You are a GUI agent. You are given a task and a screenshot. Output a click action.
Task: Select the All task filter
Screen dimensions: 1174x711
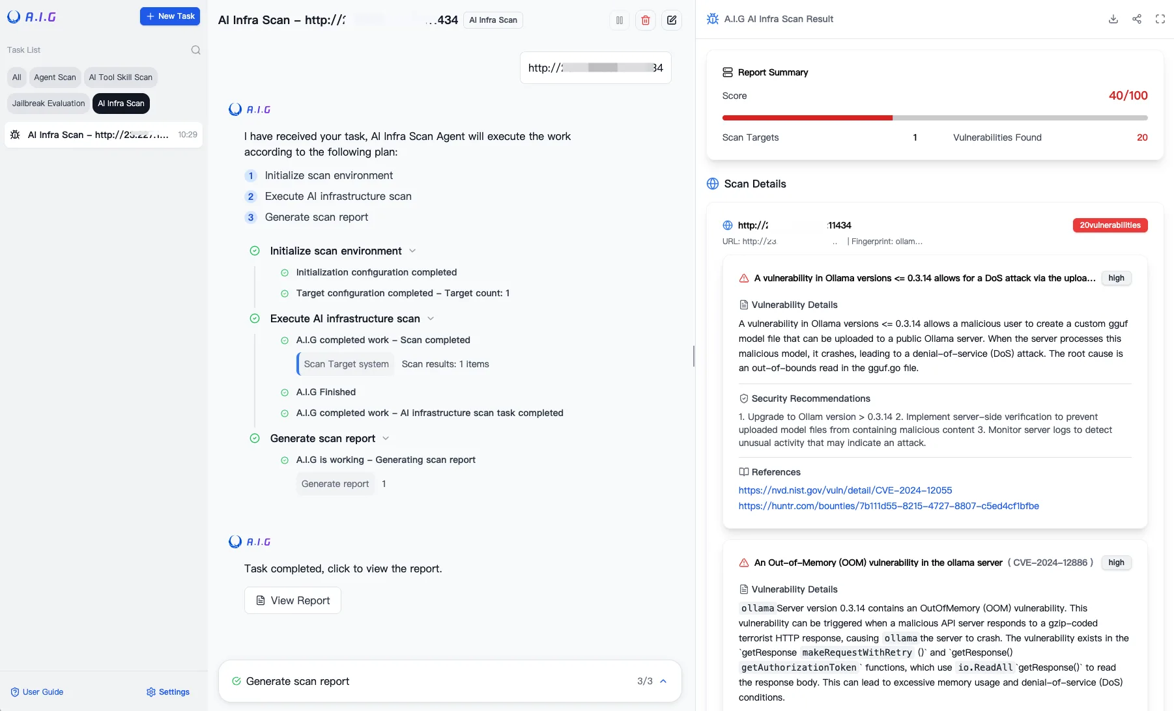click(17, 77)
